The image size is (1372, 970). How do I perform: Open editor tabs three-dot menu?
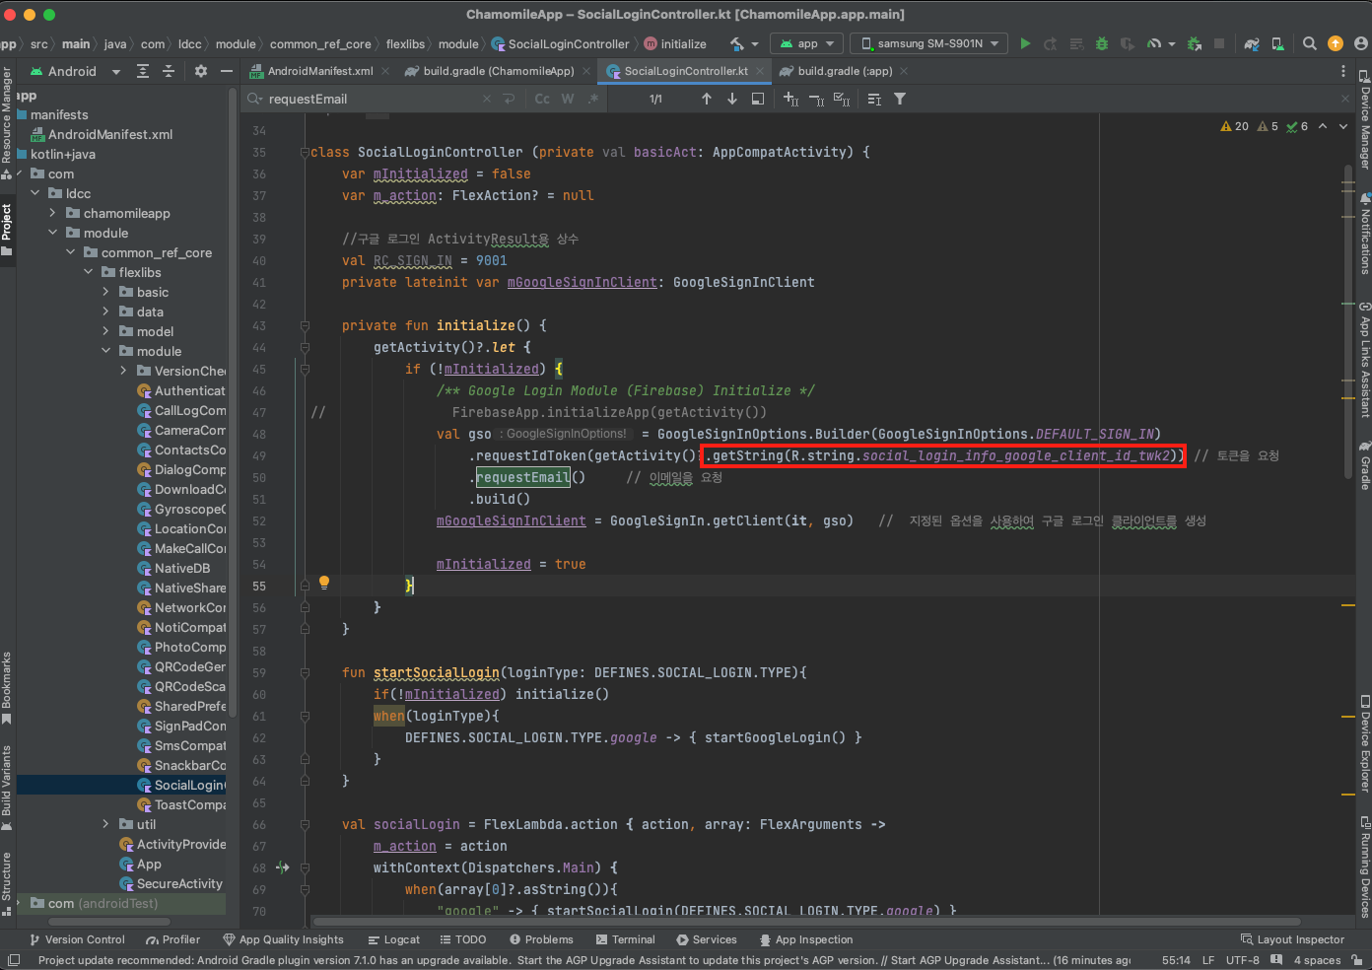(1342, 71)
